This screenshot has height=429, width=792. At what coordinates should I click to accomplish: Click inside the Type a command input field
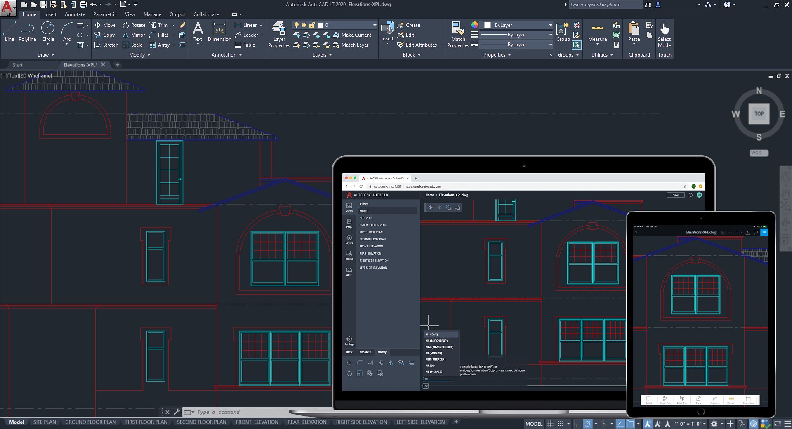tap(231, 412)
